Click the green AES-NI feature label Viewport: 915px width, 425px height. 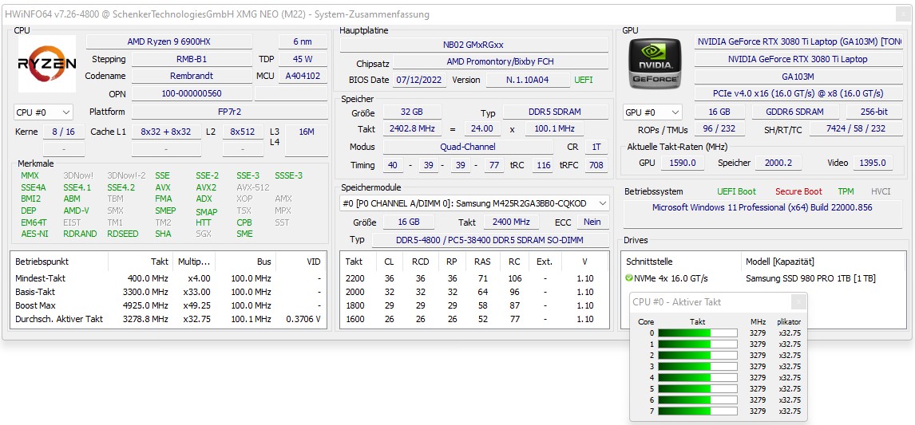click(x=34, y=234)
